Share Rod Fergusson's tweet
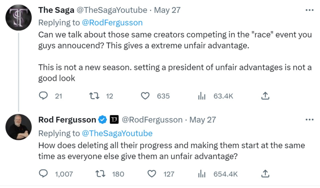The width and height of the screenshot is (320, 188). pyautogui.click(x=265, y=174)
